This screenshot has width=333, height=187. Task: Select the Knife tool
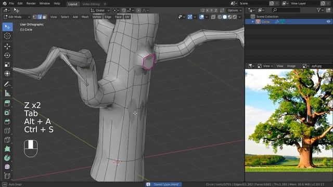click(7, 140)
